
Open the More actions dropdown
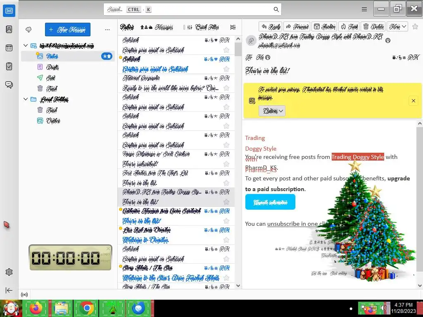[x=397, y=26]
